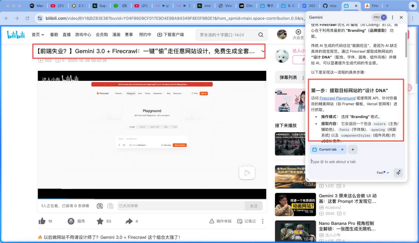Viewport: 419px width, 243px height.
Task: Open the user avatar in bilibili header
Action: [282, 34]
